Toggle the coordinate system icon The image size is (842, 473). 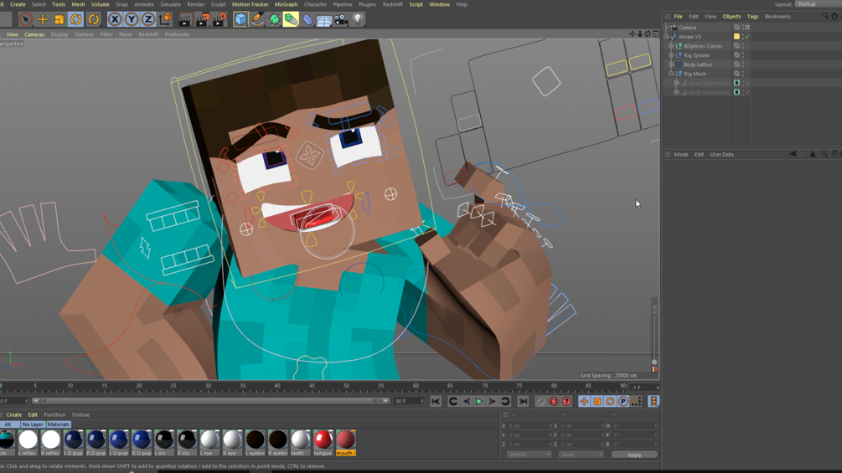[165, 20]
